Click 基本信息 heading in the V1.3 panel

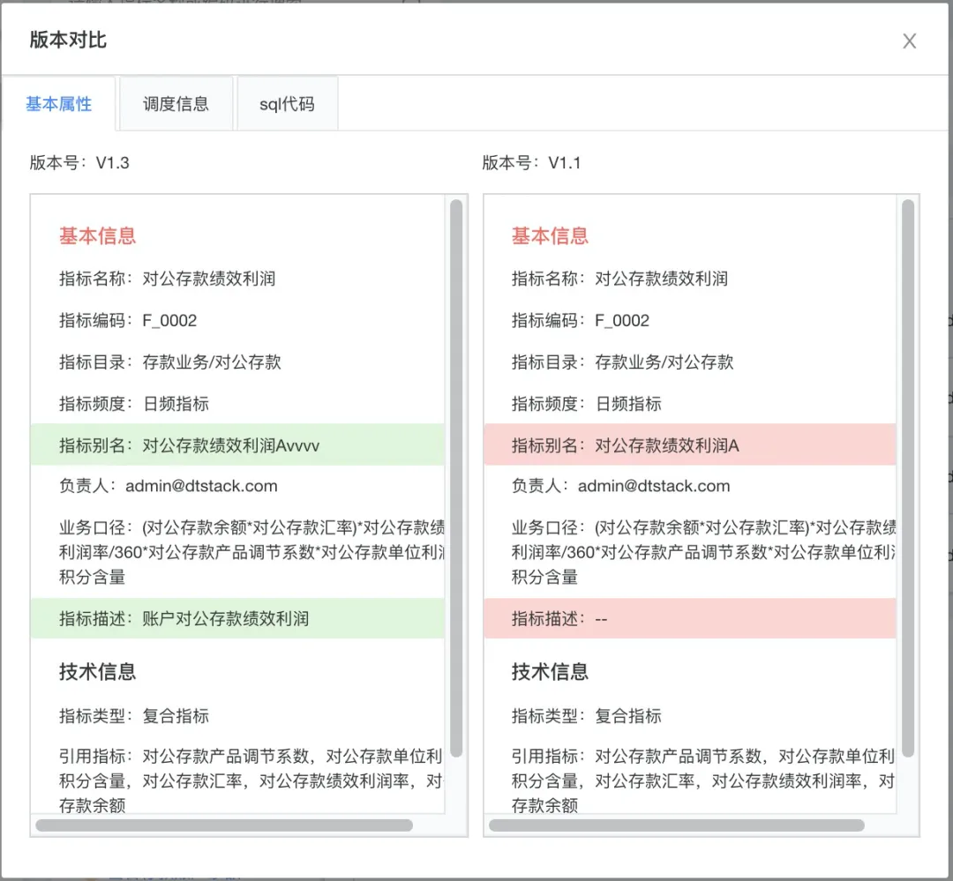97,235
